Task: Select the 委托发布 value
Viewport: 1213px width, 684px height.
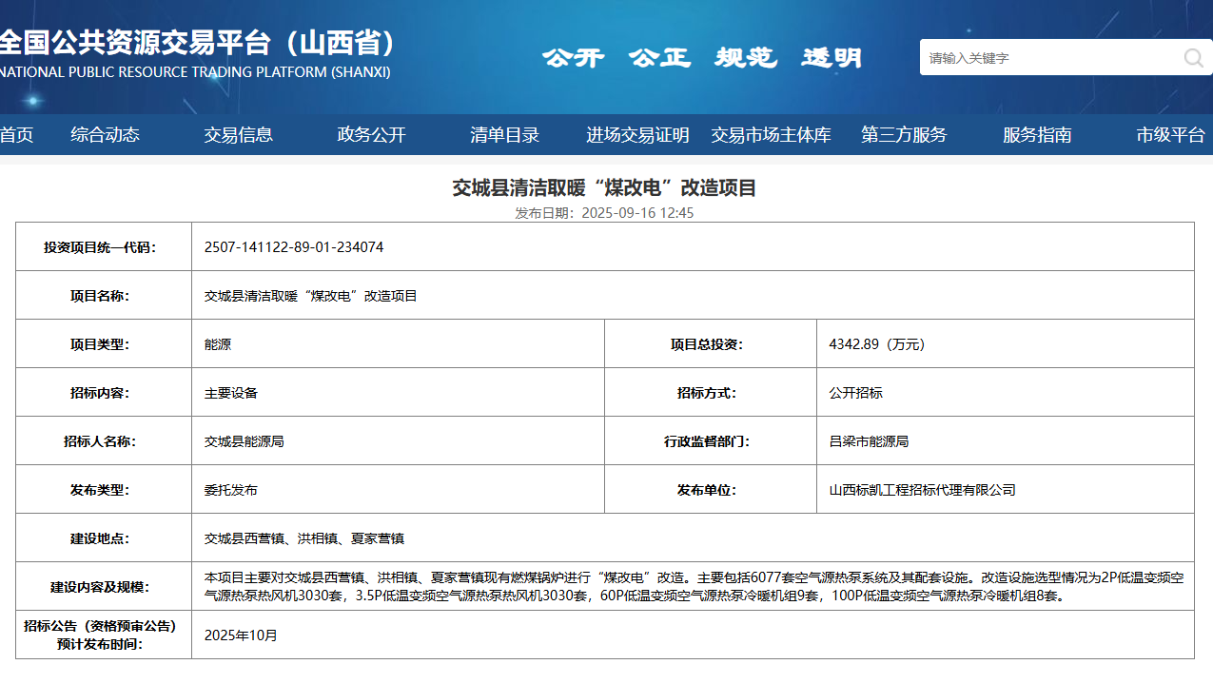Action: 231,490
